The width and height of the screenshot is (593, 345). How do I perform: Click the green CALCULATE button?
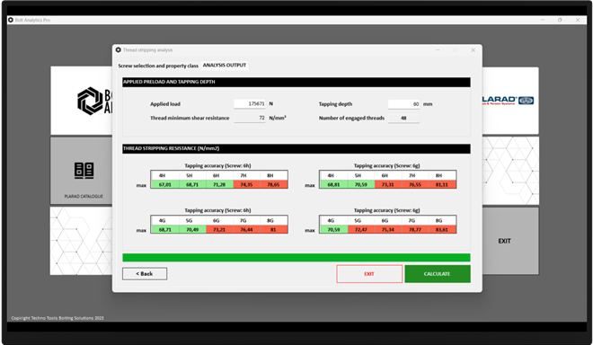point(438,274)
